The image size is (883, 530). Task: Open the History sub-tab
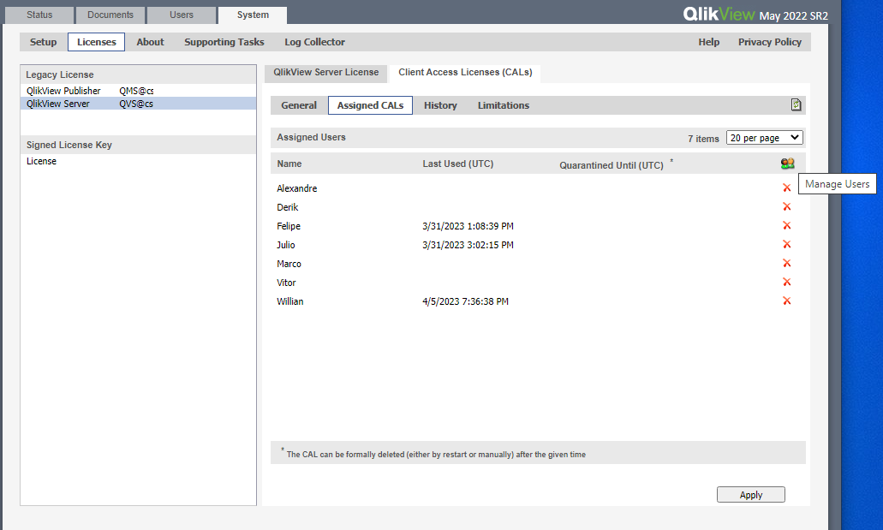pos(440,105)
